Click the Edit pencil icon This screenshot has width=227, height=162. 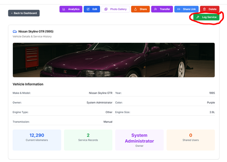coord(88,9)
